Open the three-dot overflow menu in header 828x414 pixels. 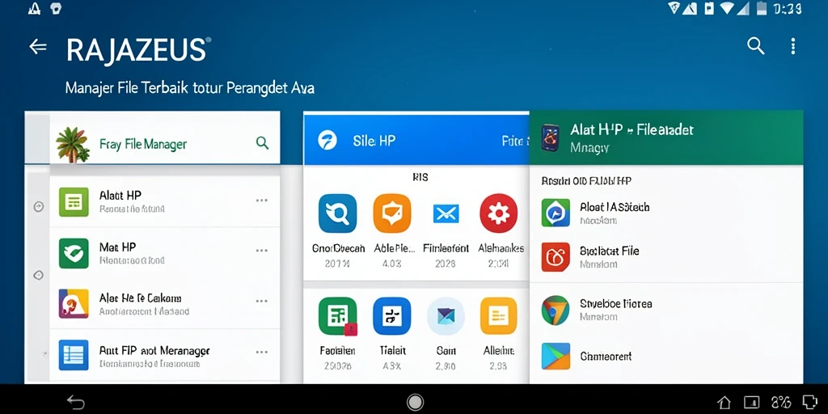(x=792, y=46)
